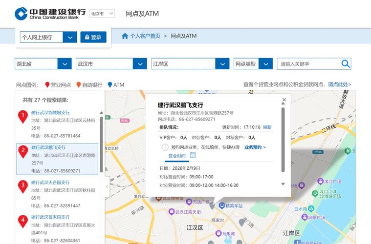Open 个人客户首页 breadcrumb link
The height and width of the screenshot is (244, 371).
pyautogui.click(x=145, y=36)
